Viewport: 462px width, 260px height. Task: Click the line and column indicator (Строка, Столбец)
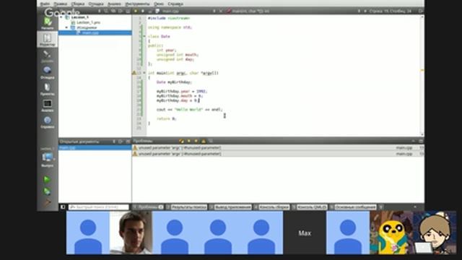[390, 11]
